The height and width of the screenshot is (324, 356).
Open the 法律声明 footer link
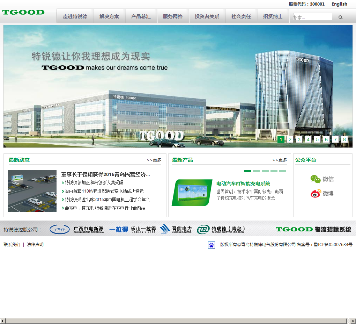tap(35, 245)
